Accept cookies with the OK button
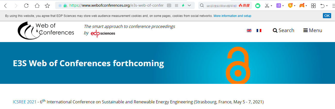 327,16
